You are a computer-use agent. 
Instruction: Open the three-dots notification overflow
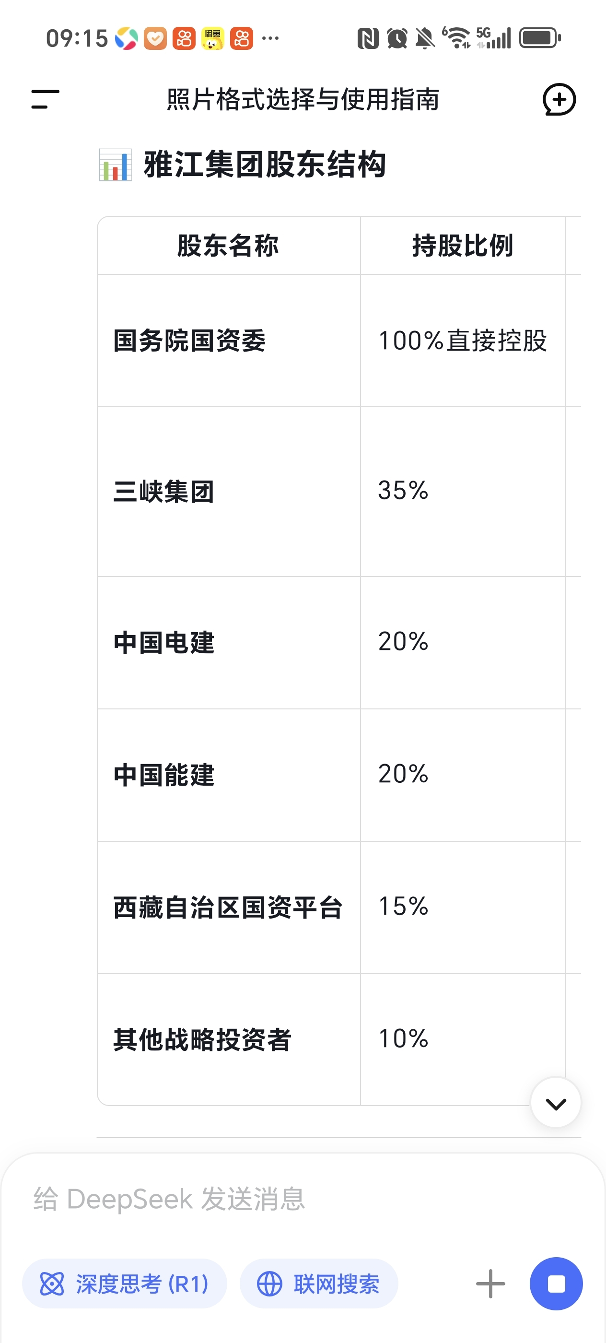point(270,38)
